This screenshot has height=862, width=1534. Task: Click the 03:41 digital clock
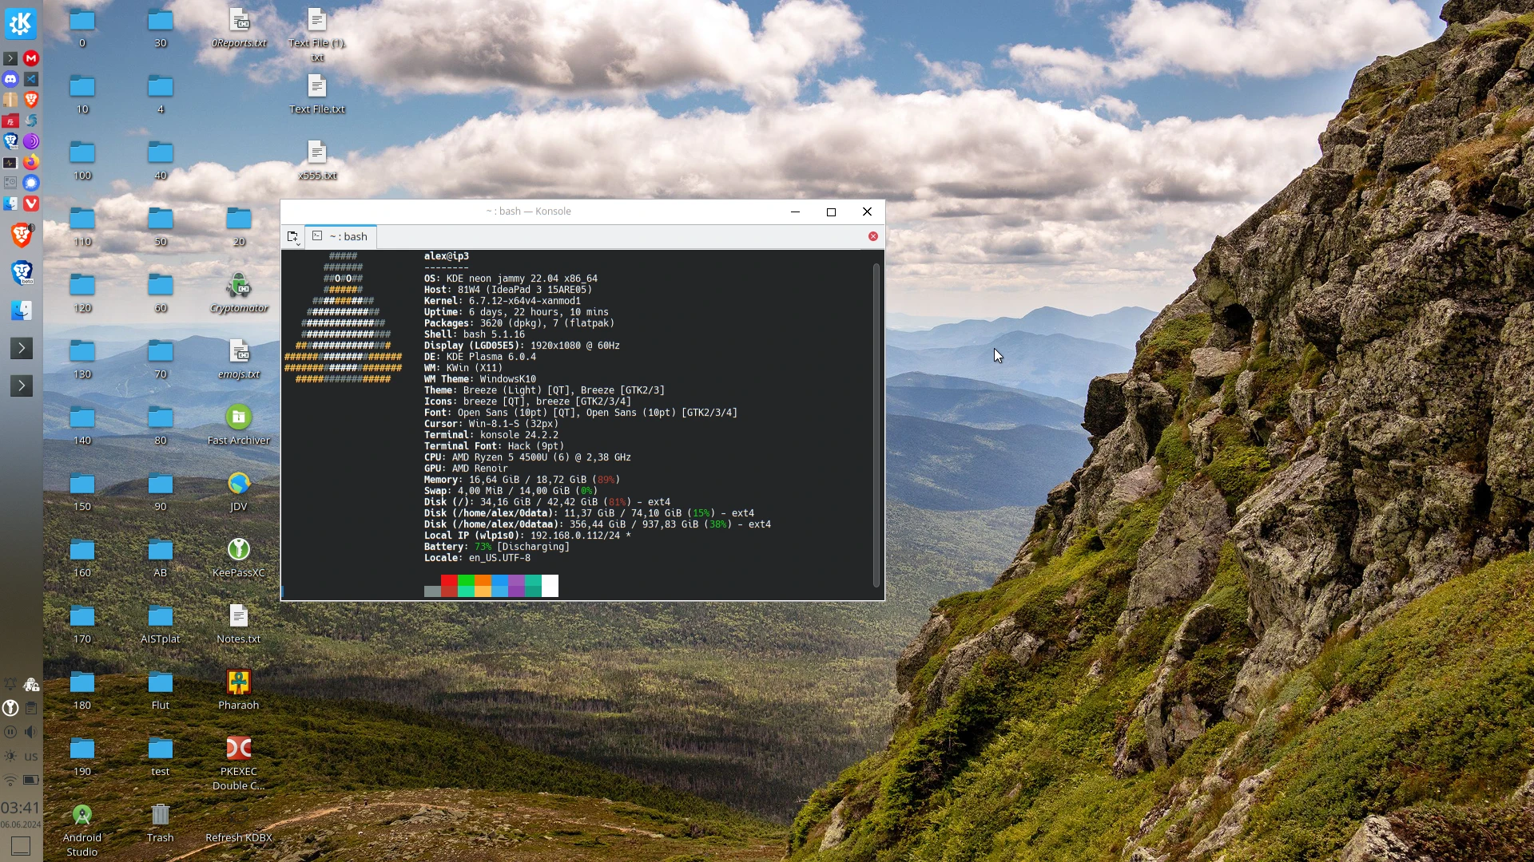(21, 808)
